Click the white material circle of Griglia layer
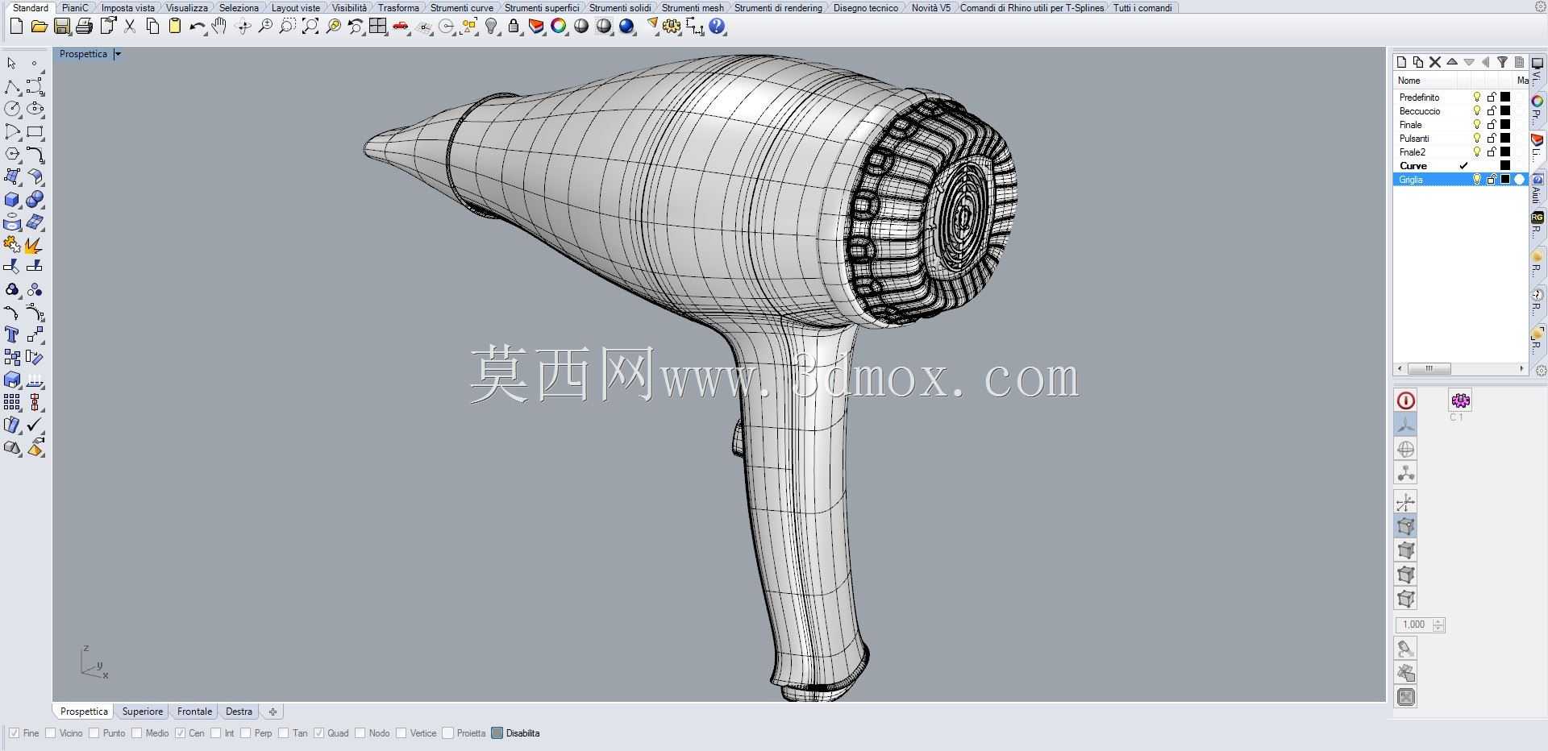1548x751 pixels. 1520,180
